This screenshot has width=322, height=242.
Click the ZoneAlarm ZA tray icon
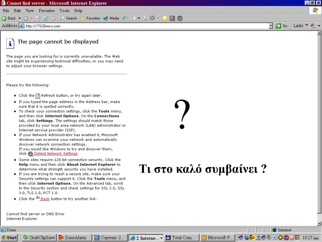(x=252, y=238)
